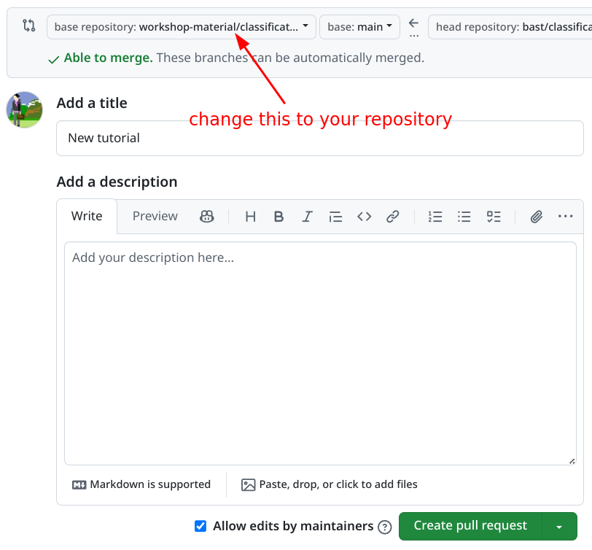Open the base repository dropdown
The width and height of the screenshot is (592, 550).
pyautogui.click(x=181, y=27)
